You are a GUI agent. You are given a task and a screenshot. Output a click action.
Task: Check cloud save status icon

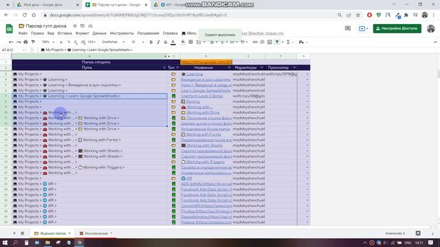[90, 26]
